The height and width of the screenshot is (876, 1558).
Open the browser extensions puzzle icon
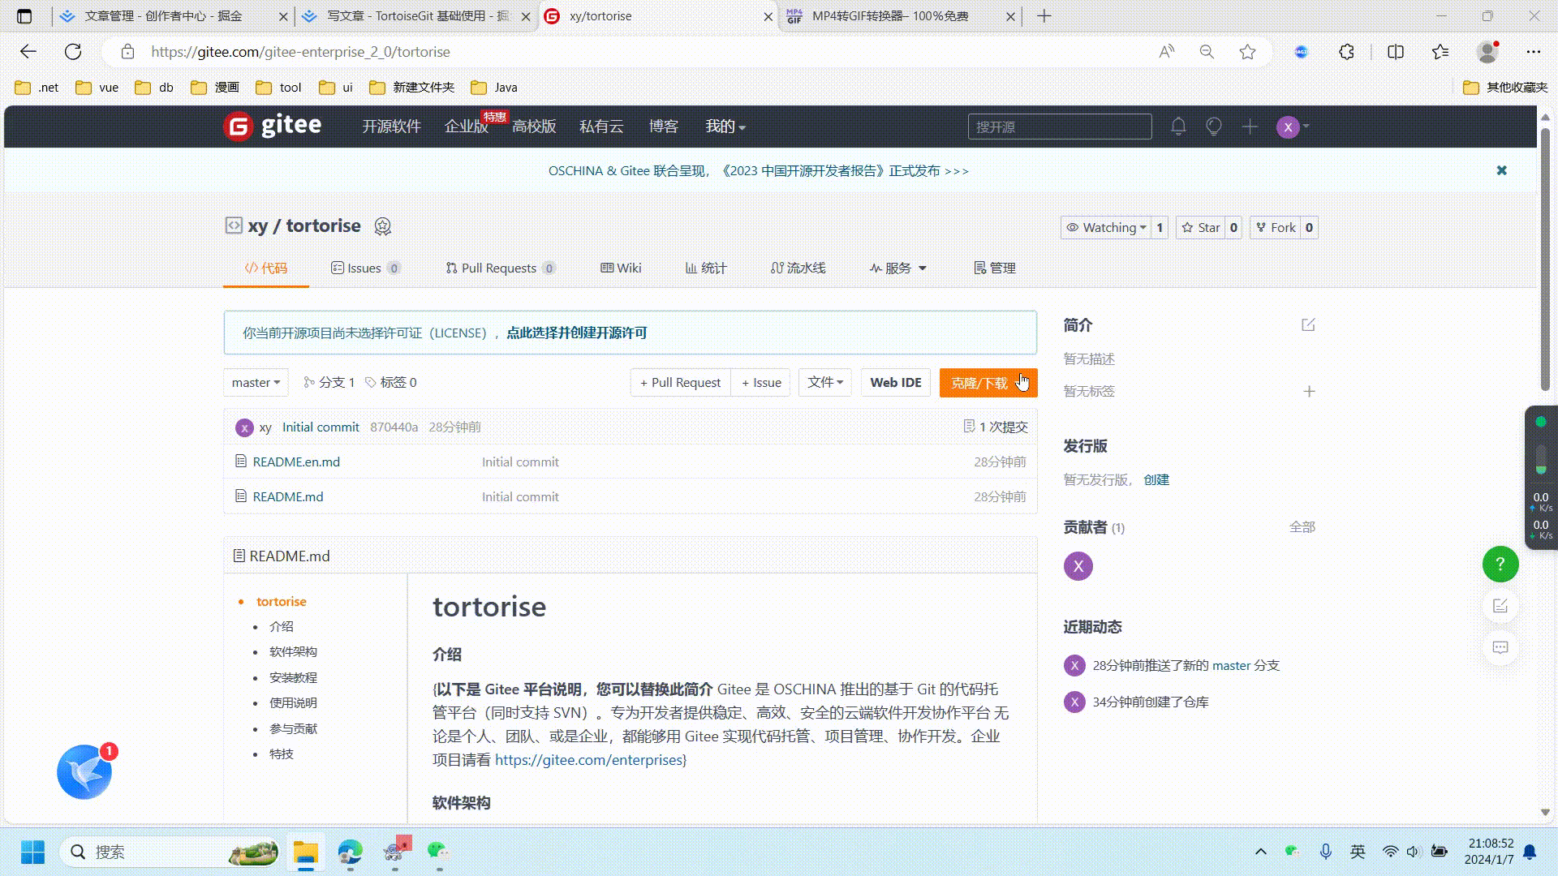[x=1346, y=52]
